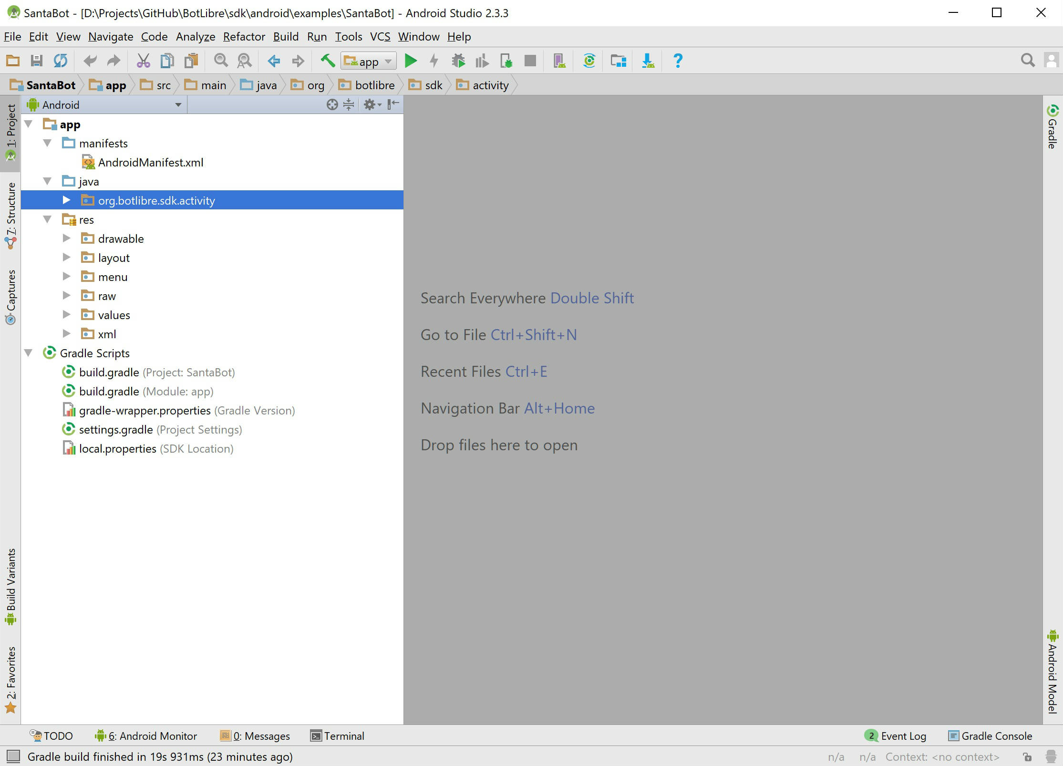1063x766 pixels.
Task: Click the Apply Changes lightning icon
Action: pyautogui.click(x=434, y=61)
